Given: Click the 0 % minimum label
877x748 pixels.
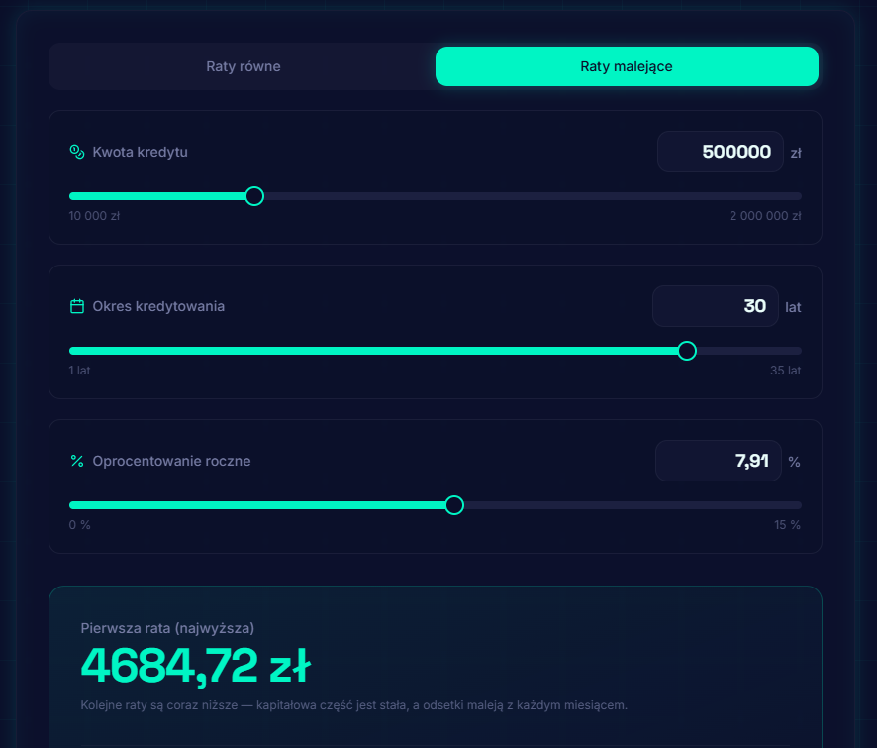Looking at the screenshot, I should click(79, 525).
